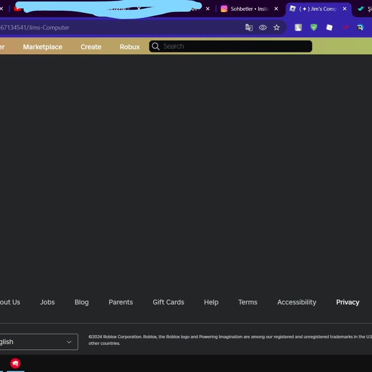
Task: Open the Parents footer link
Action: (x=121, y=302)
